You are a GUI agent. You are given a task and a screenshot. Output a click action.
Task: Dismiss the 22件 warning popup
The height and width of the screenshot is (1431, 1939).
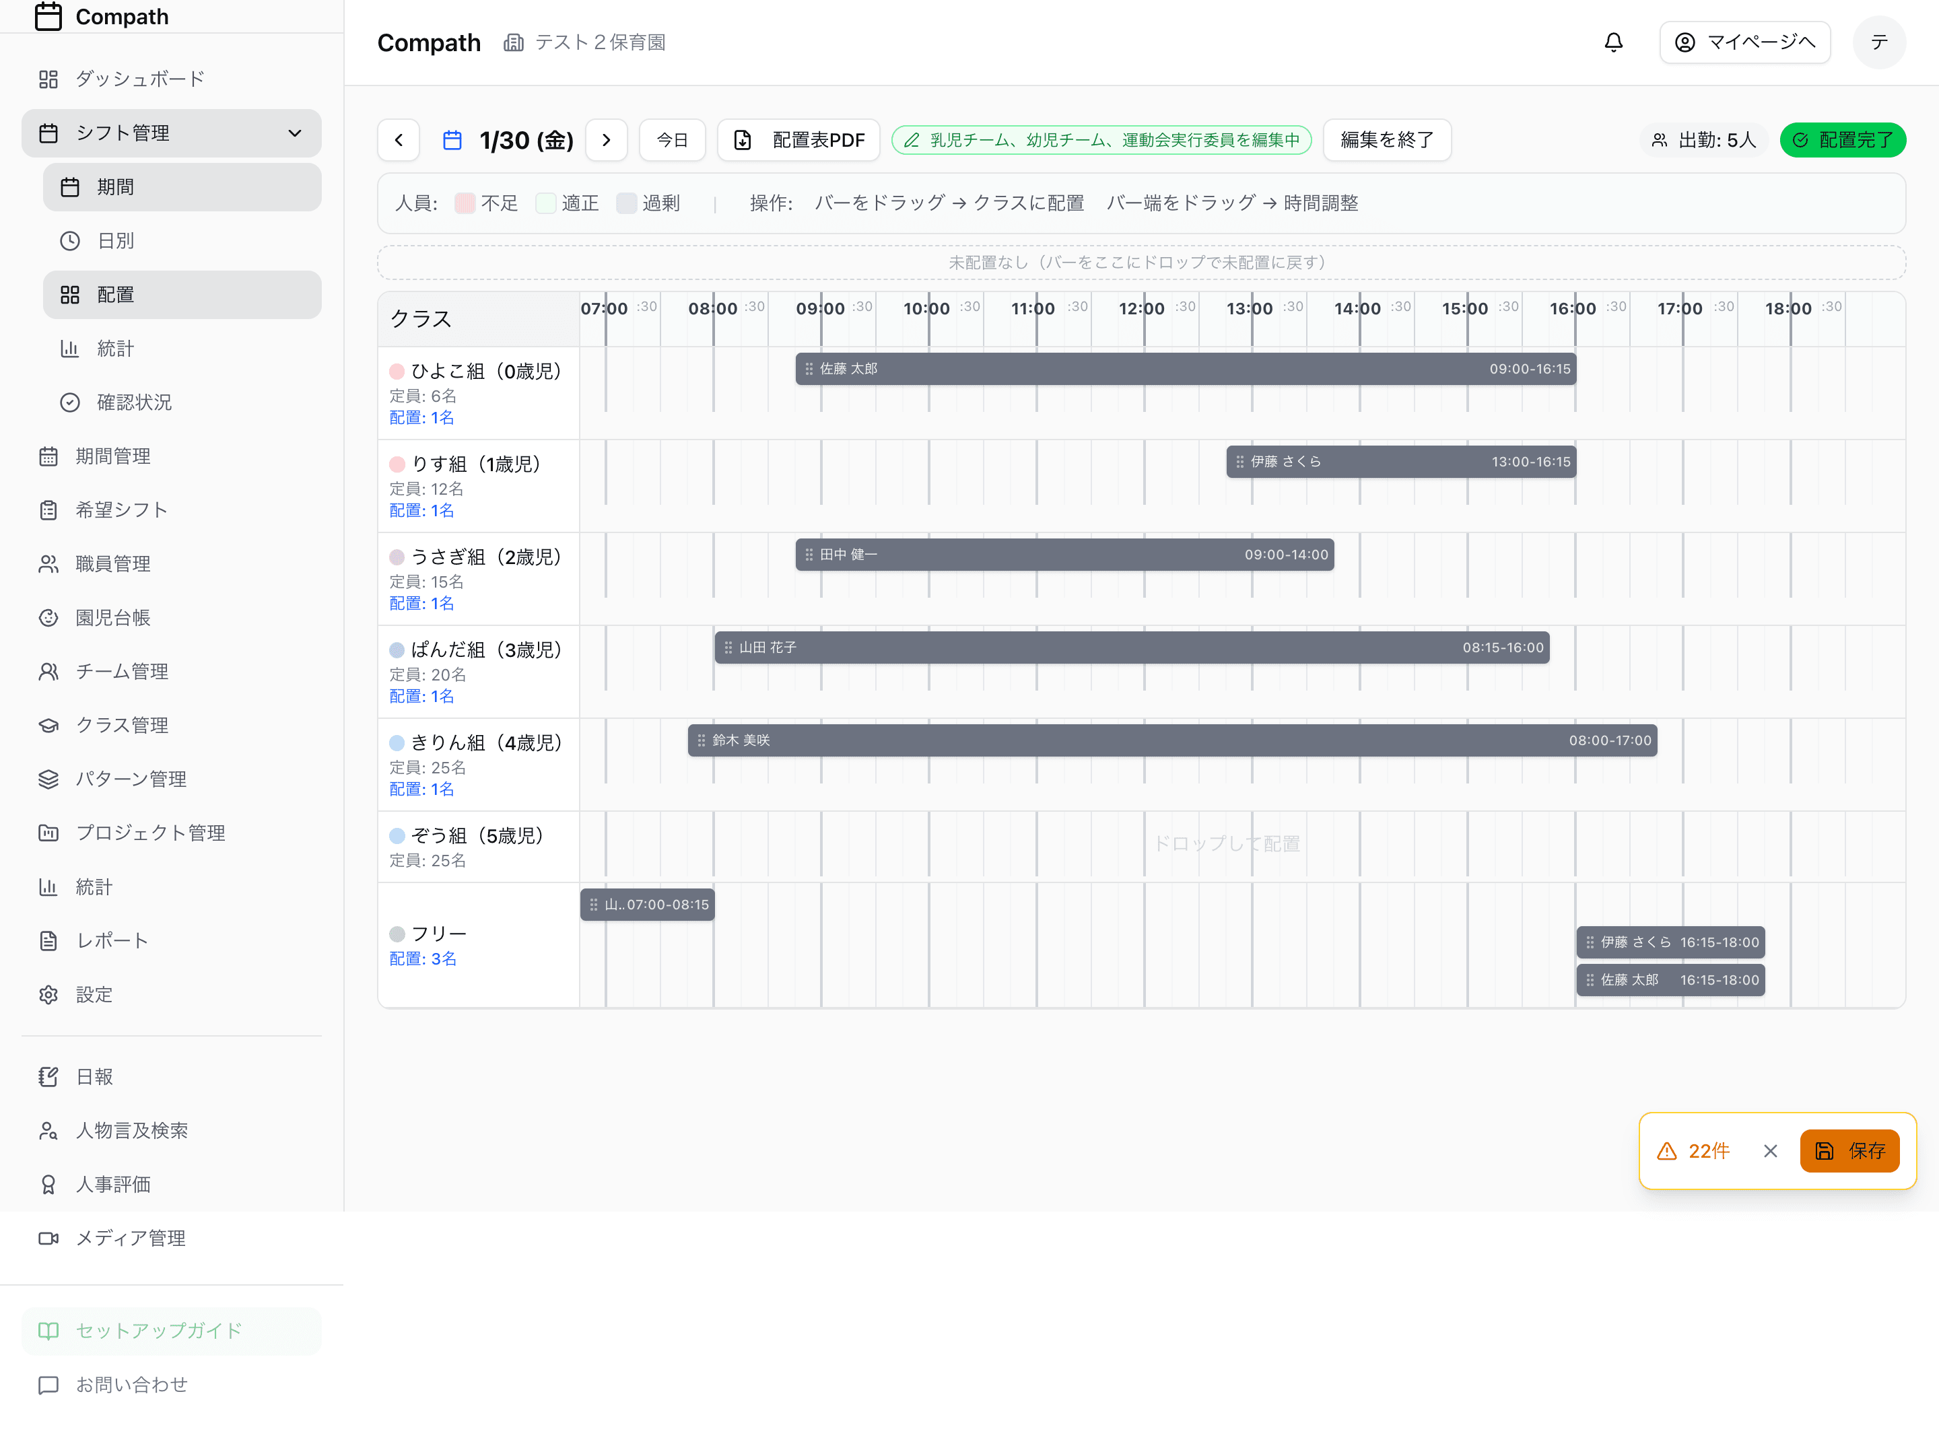click(x=1770, y=1150)
